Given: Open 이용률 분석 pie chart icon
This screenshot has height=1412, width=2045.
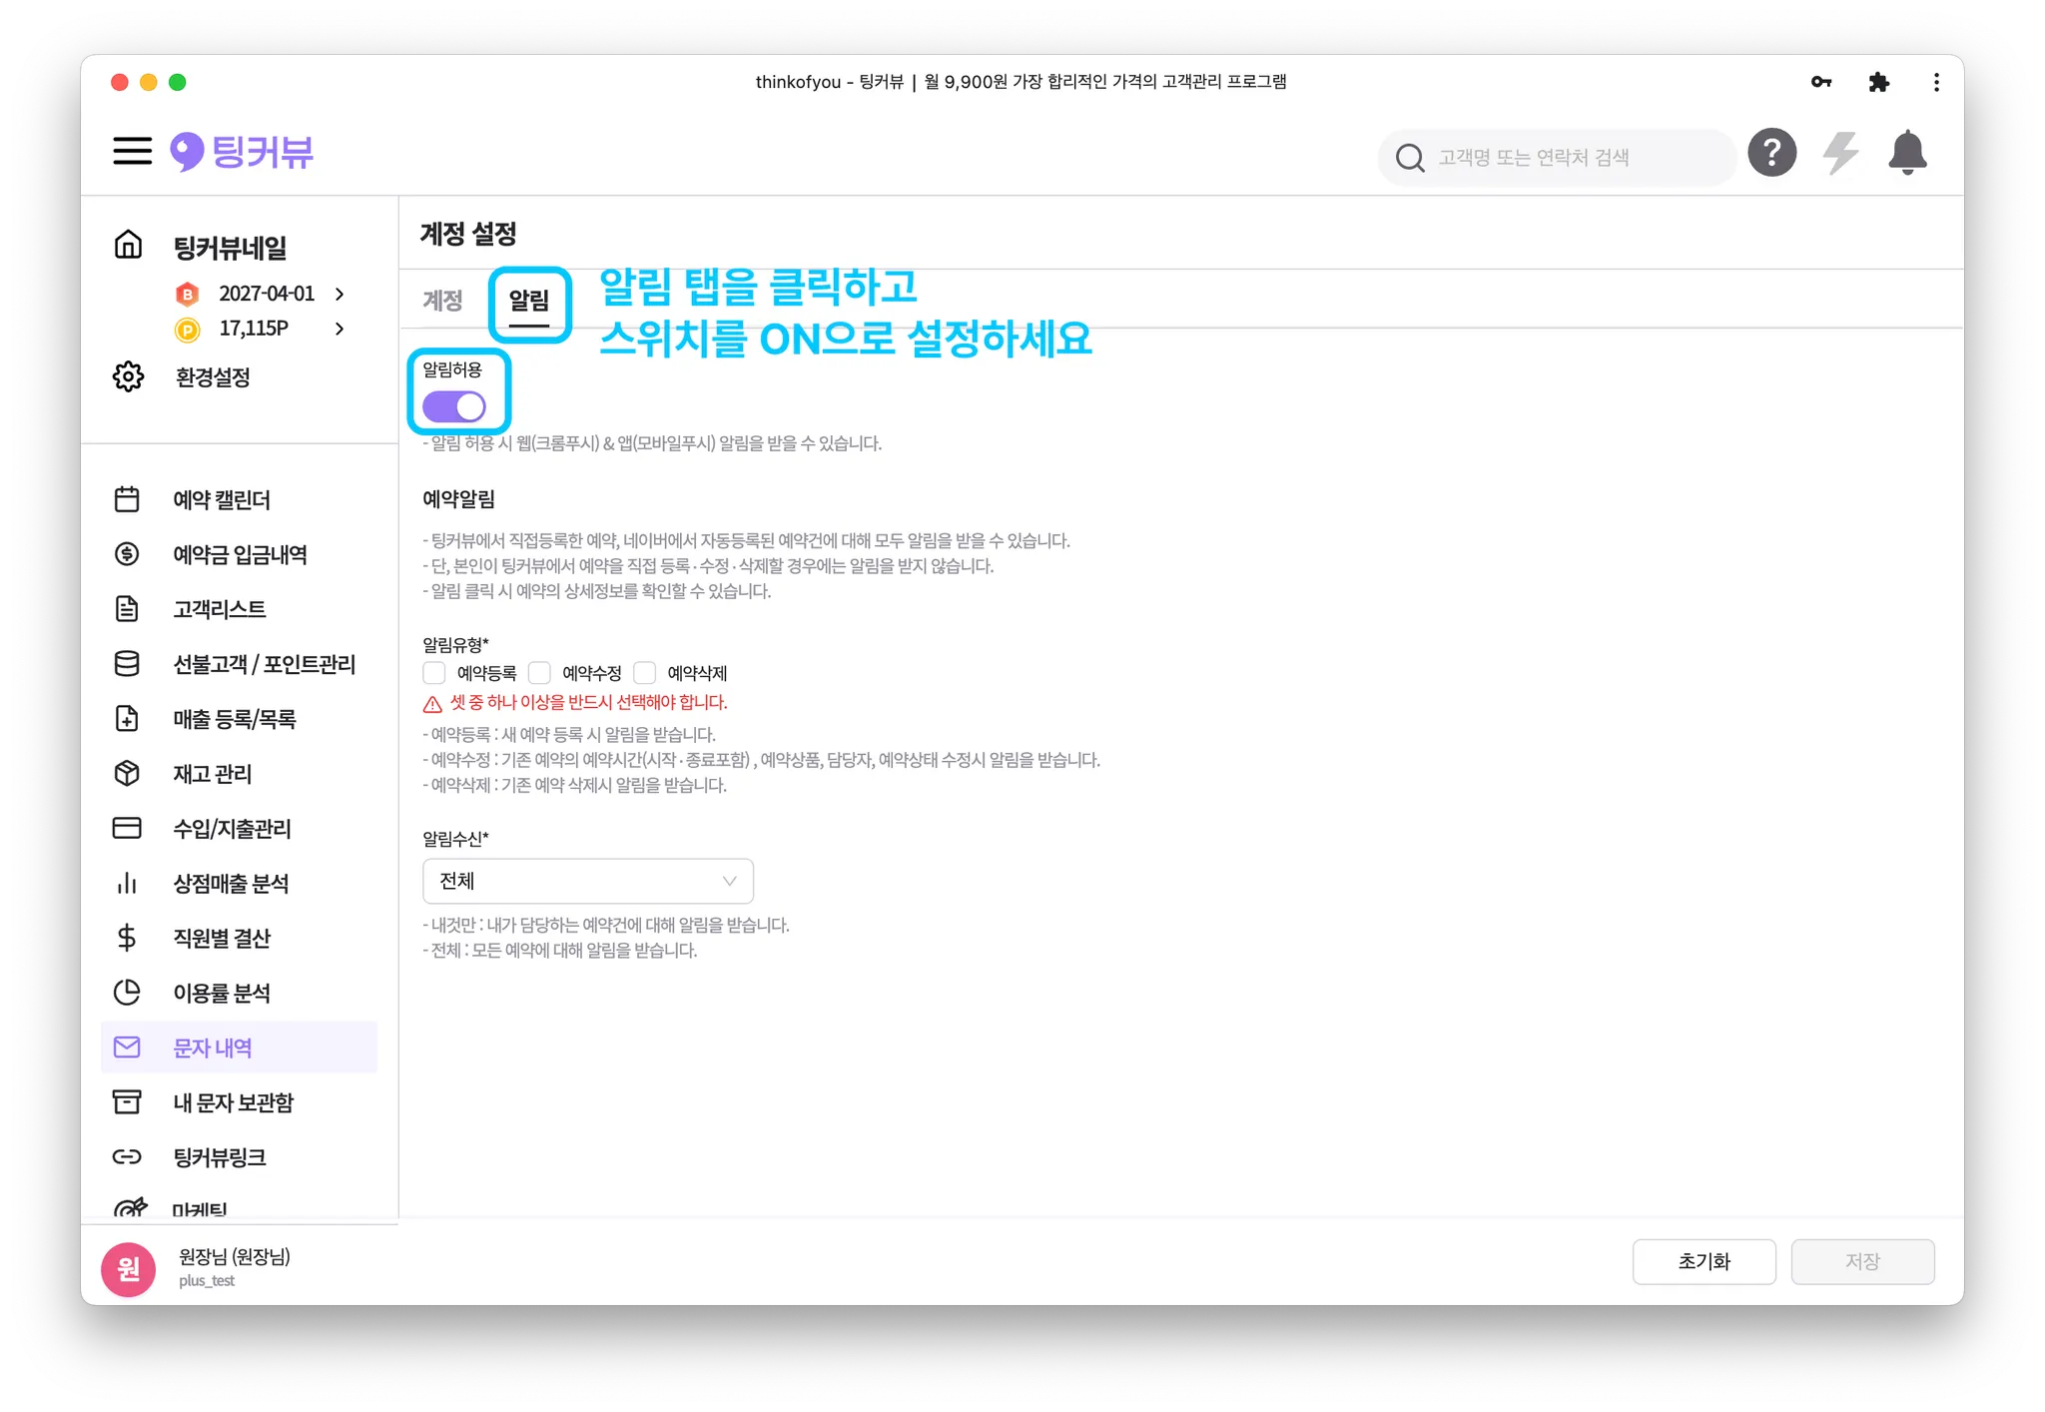Looking at the screenshot, I should [x=127, y=993].
